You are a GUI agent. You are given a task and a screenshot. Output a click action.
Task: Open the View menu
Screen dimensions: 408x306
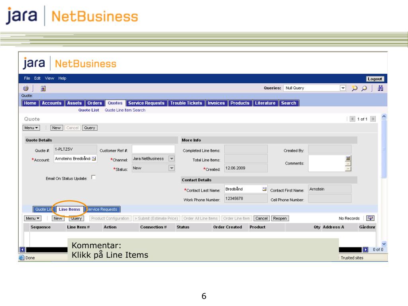tap(49, 78)
